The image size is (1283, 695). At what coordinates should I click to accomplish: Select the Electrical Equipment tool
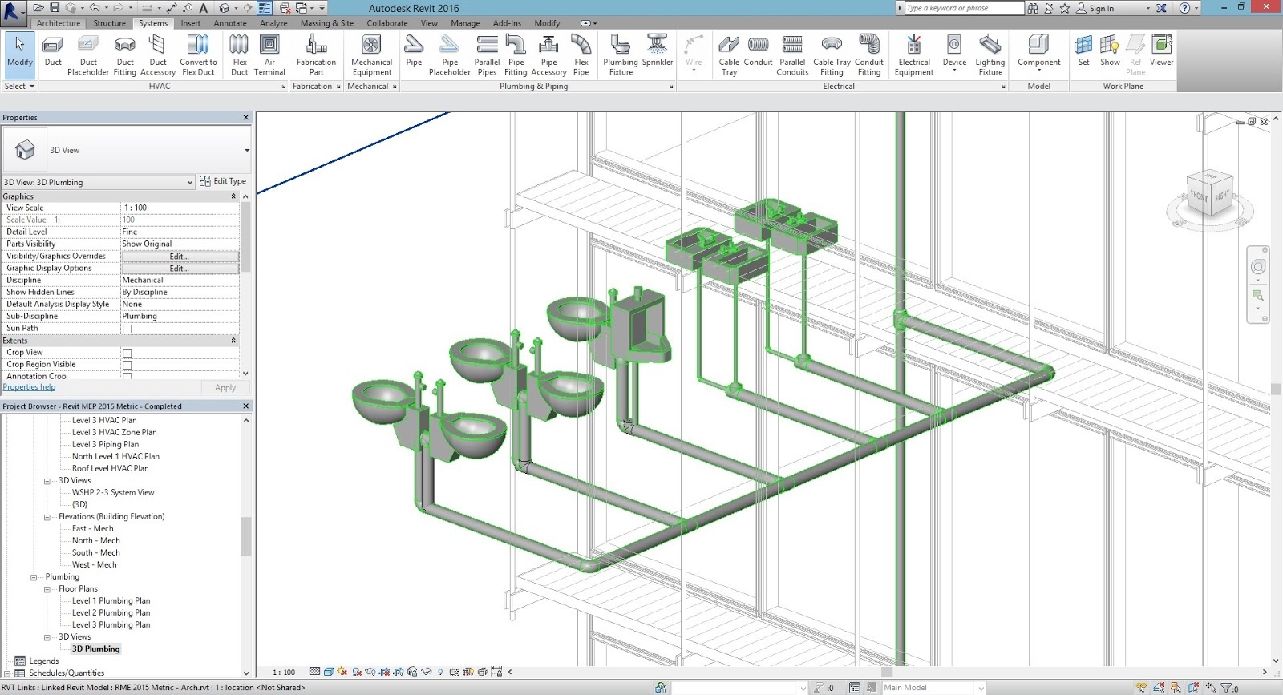pos(914,55)
